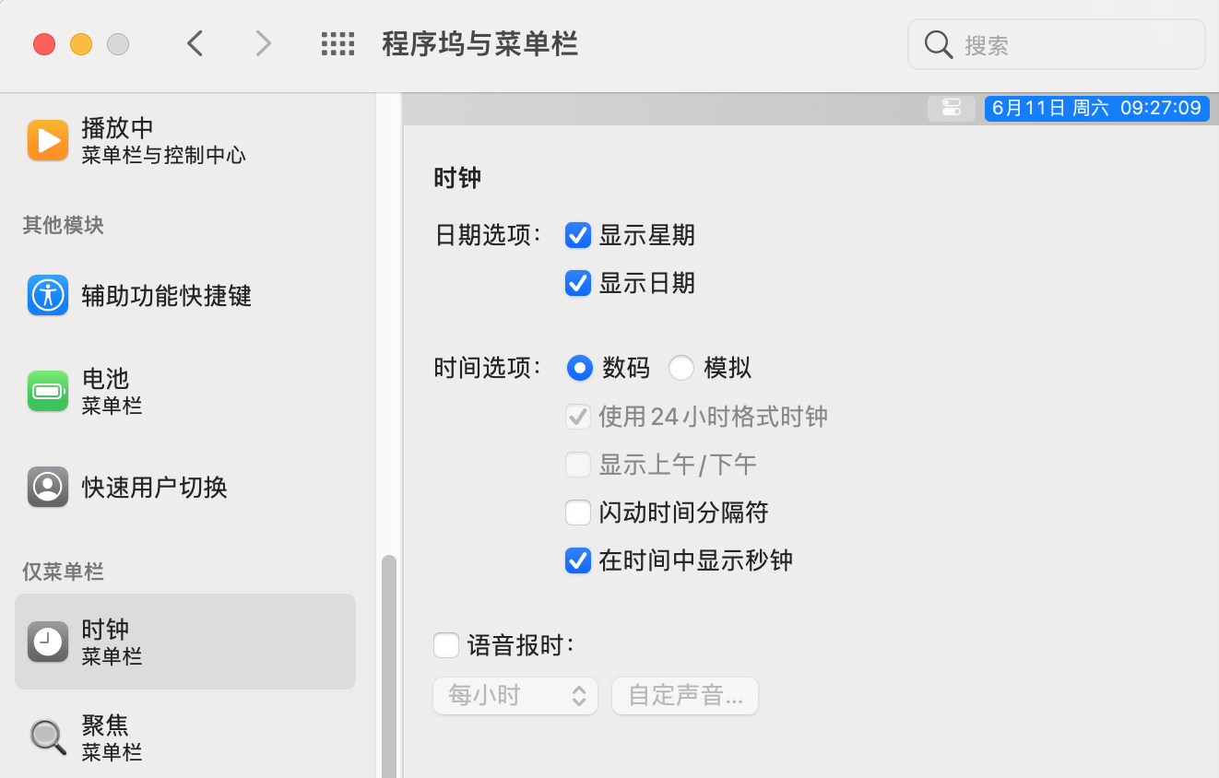The height and width of the screenshot is (778, 1219).
Task: Click the sidebar vertical scrollbar
Action: [389, 666]
